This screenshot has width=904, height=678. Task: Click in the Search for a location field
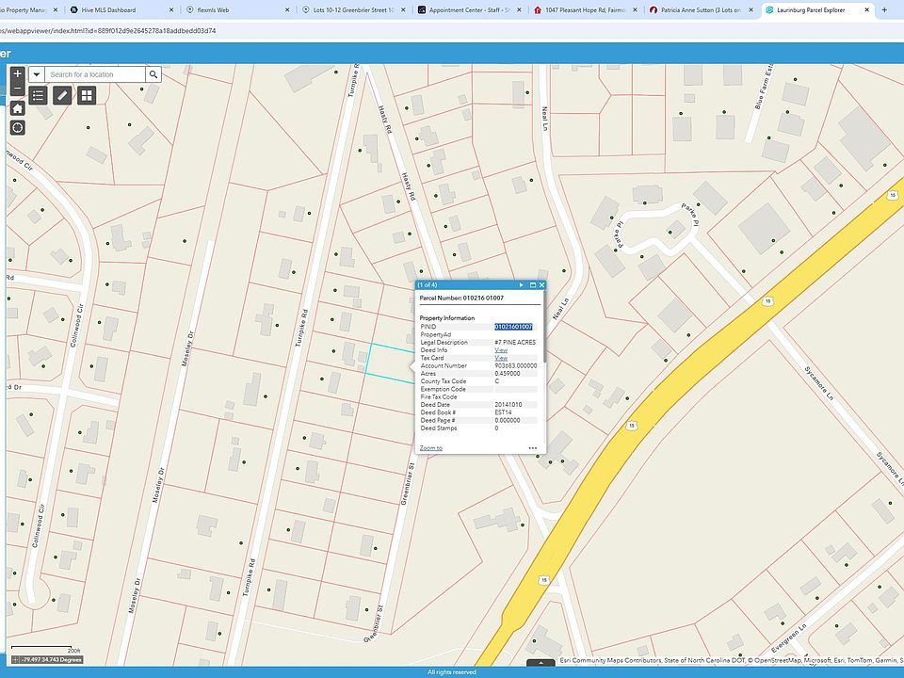(x=95, y=74)
